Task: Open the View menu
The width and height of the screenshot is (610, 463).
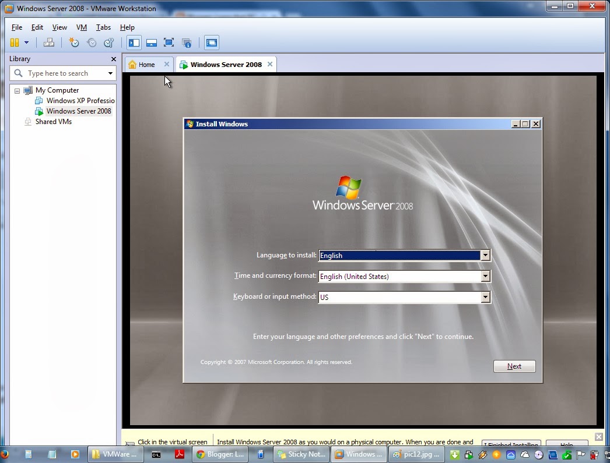Action: tap(59, 27)
